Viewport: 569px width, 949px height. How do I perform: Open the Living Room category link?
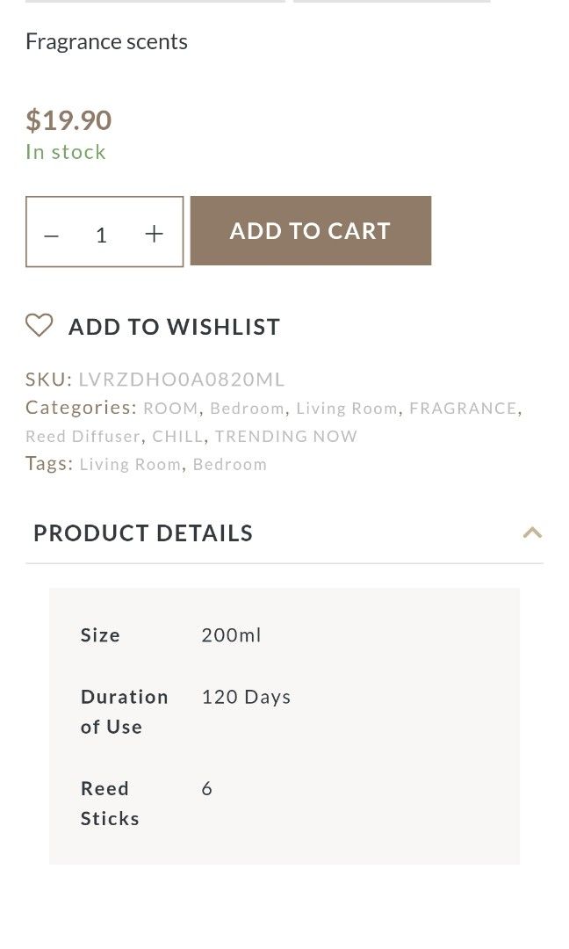click(x=347, y=409)
